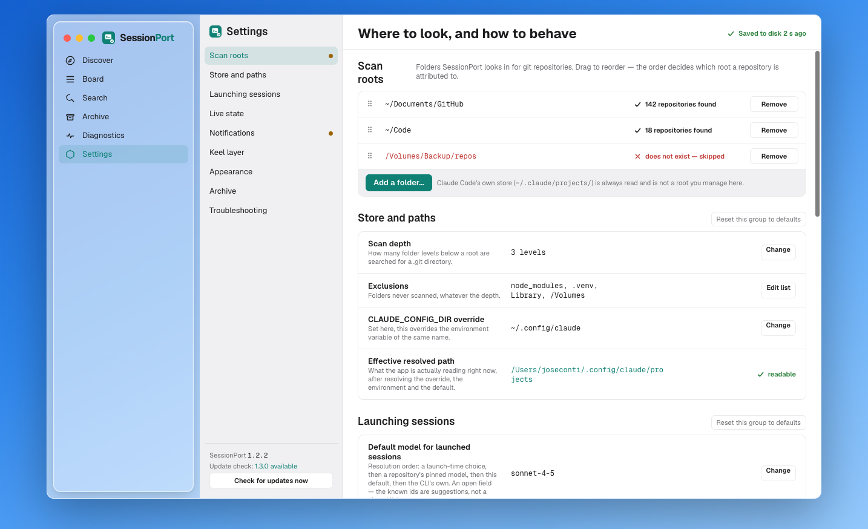Open the Launching sessions section

pyautogui.click(x=271, y=94)
